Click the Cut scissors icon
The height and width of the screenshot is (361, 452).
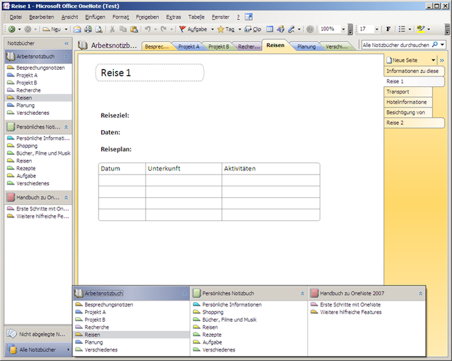tap(112, 29)
